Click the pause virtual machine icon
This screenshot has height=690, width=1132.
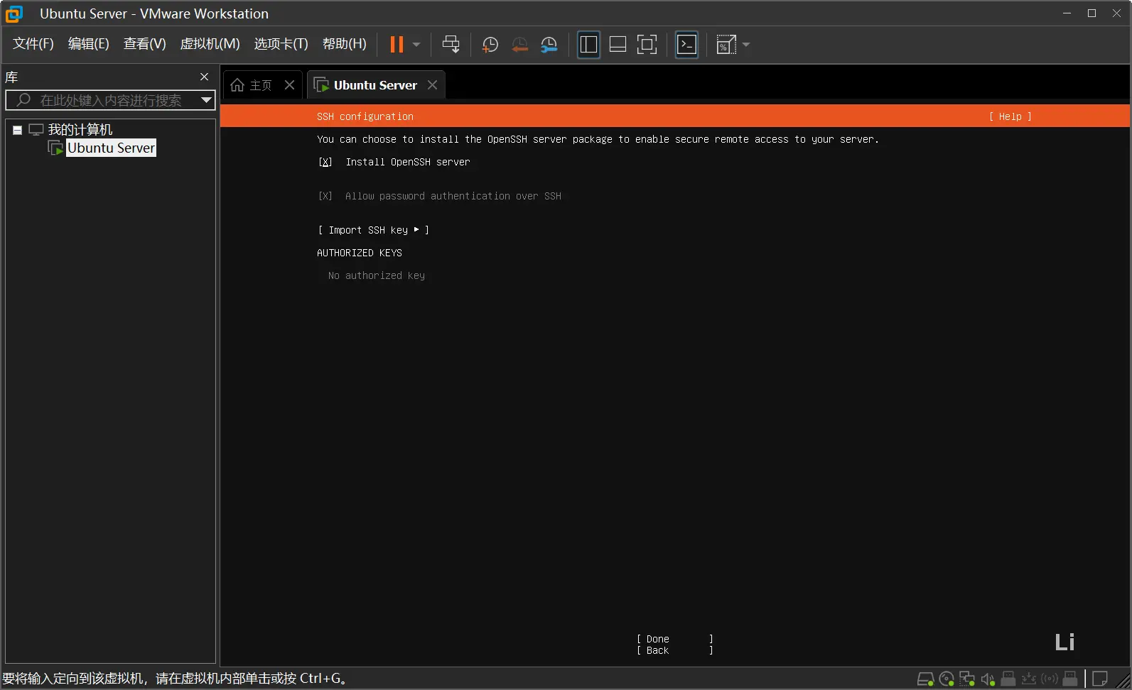click(397, 45)
